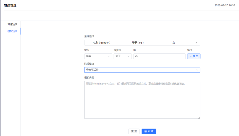The width and height of the screenshot is (239, 136).
Task: Click the 条件选择 label
Action: click(x=89, y=36)
